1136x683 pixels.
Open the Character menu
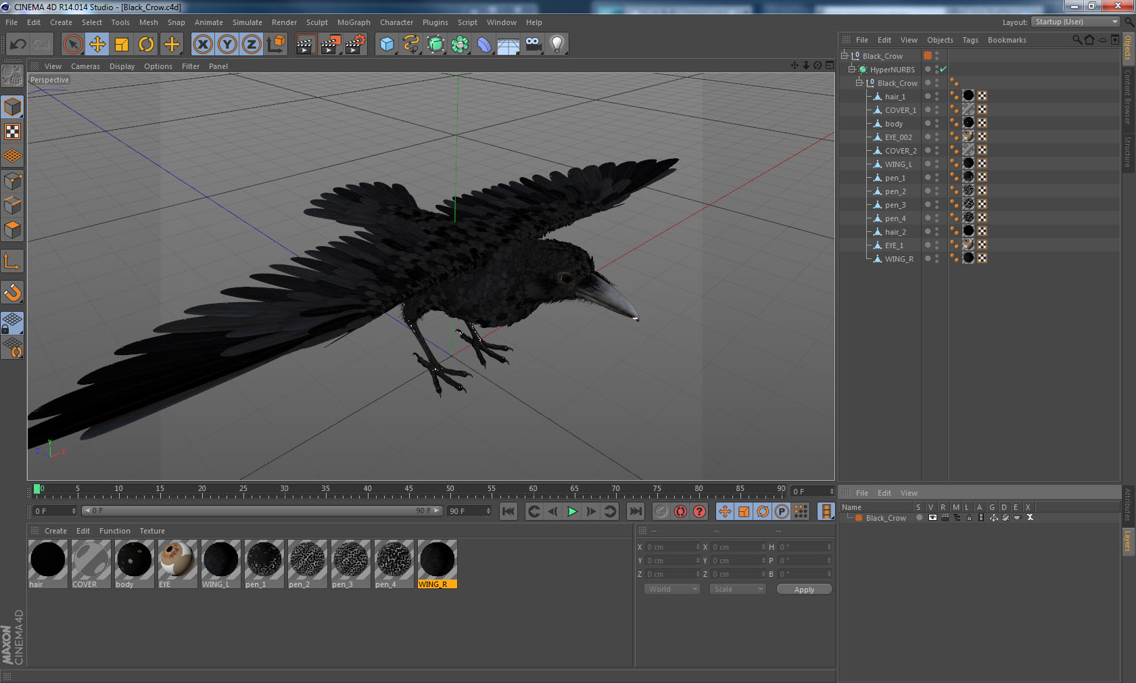(x=396, y=22)
